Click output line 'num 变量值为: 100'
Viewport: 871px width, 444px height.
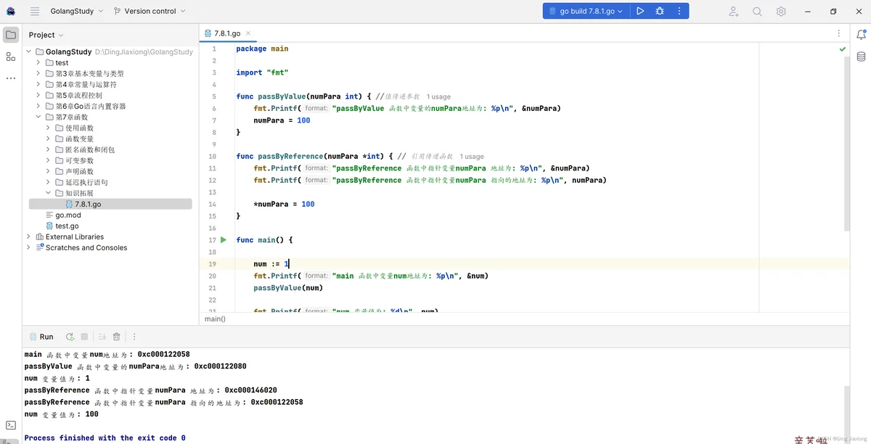click(x=61, y=414)
